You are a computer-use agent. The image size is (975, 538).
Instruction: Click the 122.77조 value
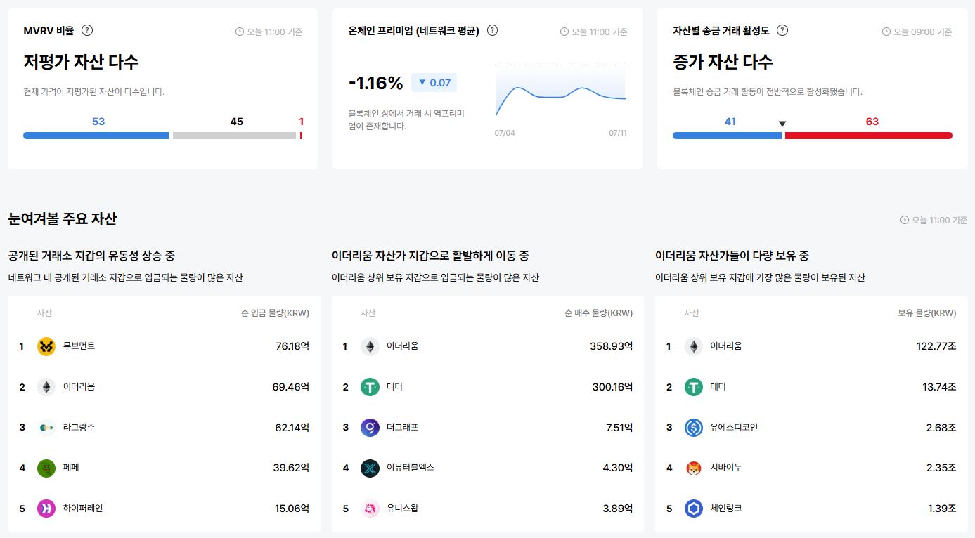[x=936, y=346]
